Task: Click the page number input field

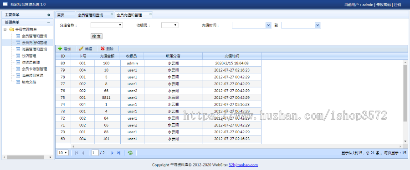Action: tap(95, 153)
